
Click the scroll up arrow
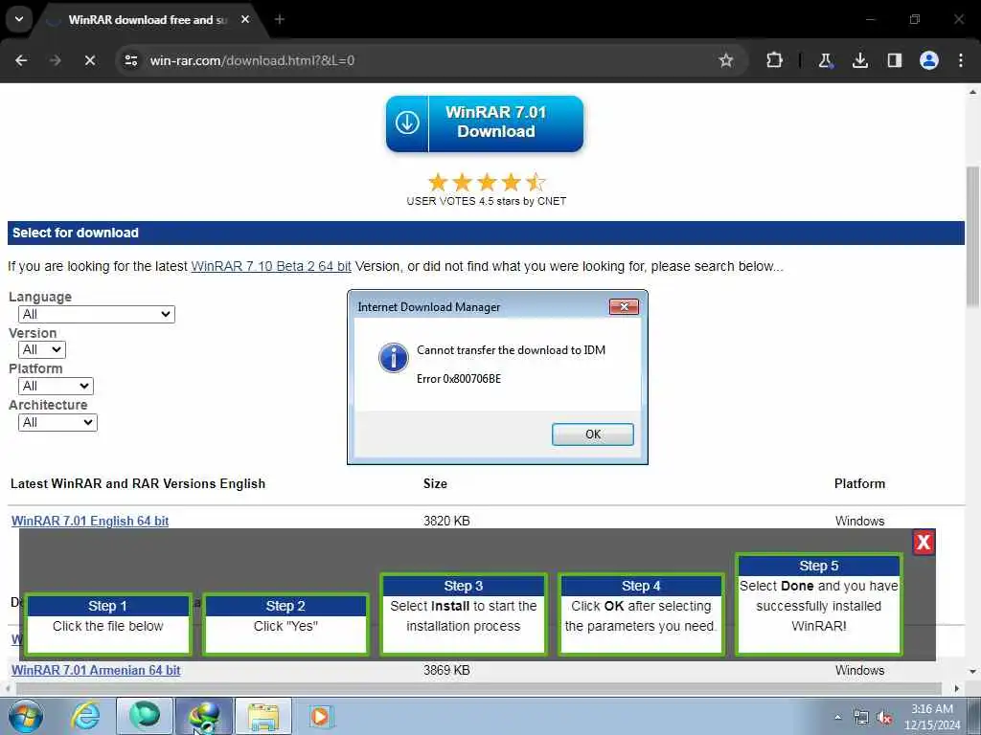click(x=972, y=92)
